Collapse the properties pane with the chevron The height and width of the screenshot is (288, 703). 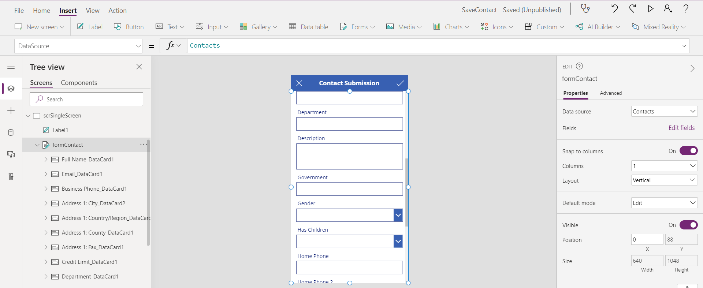pyautogui.click(x=692, y=68)
